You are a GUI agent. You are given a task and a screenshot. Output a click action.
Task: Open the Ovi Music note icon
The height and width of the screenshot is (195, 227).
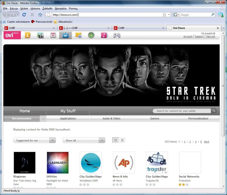click(x=104, y=35)
